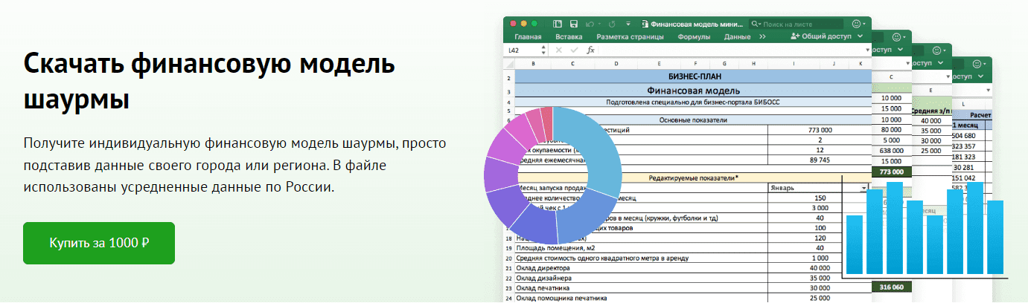Click the Save floppy disk icon
This screenshot has width=1028, height=303.
[x=574, y=24]
